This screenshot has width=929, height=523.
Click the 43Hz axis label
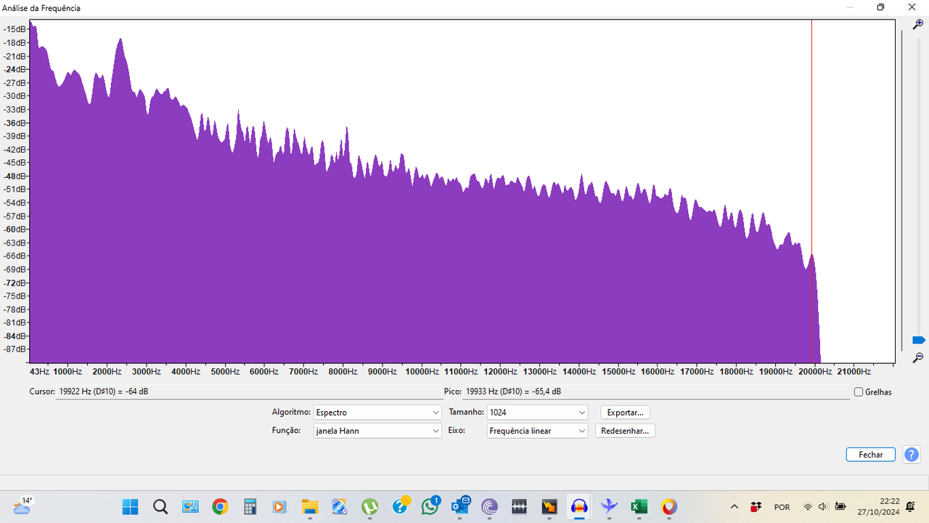39,371
